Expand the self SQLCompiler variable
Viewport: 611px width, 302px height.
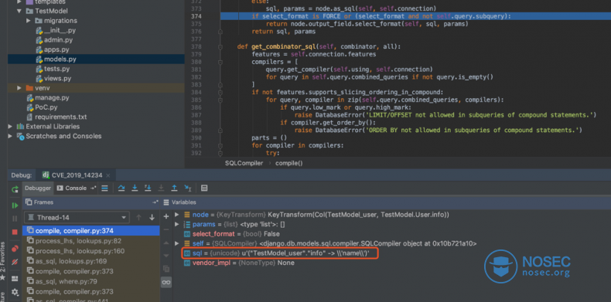tap(176, 243)
